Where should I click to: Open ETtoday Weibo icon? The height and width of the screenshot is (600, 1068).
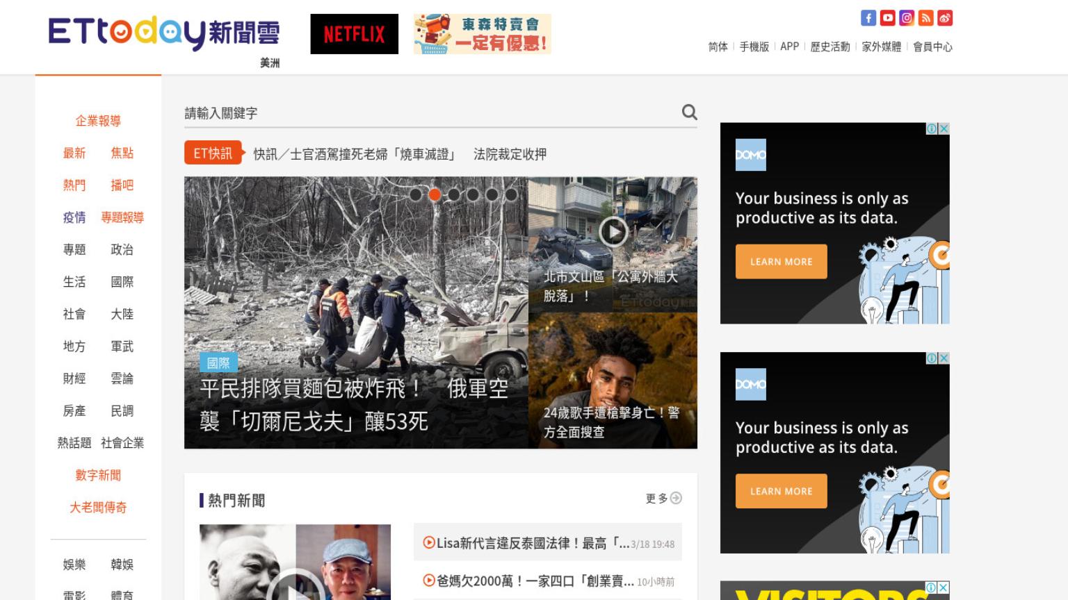(x=945, y=18)
